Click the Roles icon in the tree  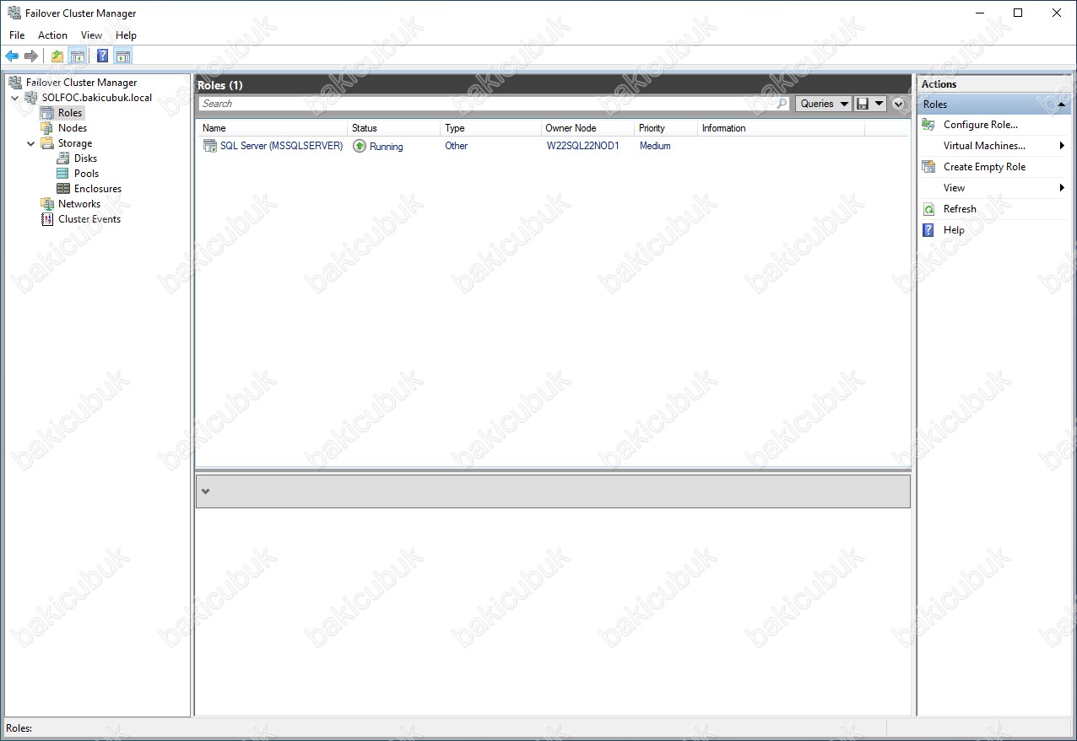pos(47,113)
